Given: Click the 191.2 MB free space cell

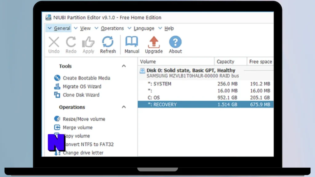Looking at the screenshot, I should (x=260, y=84).
